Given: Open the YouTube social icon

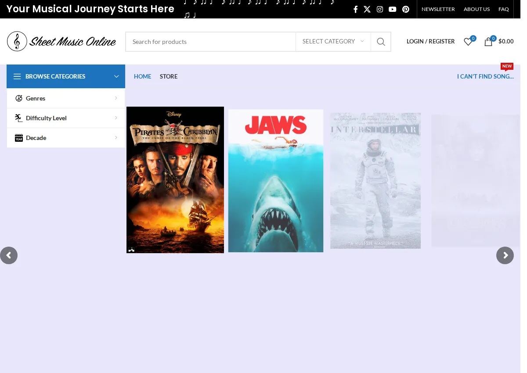Looking at the screenshot, I should click(x=393, y=9).
